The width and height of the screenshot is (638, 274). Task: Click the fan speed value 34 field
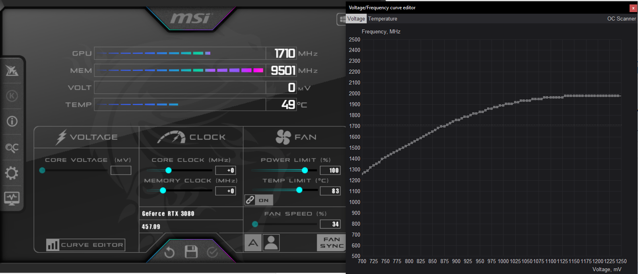coord(330,224)
